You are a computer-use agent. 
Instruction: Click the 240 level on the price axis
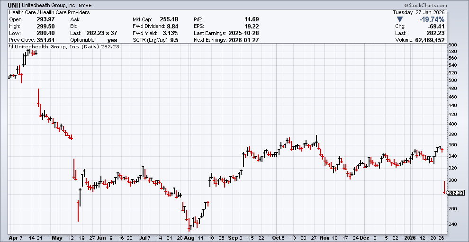(452, 224)
